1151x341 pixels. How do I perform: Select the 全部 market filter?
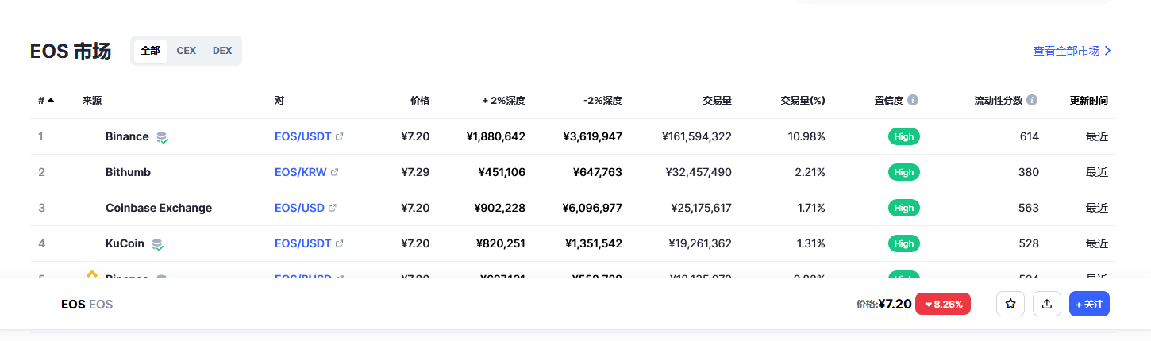pyautogui.click(x=150, y=51)
